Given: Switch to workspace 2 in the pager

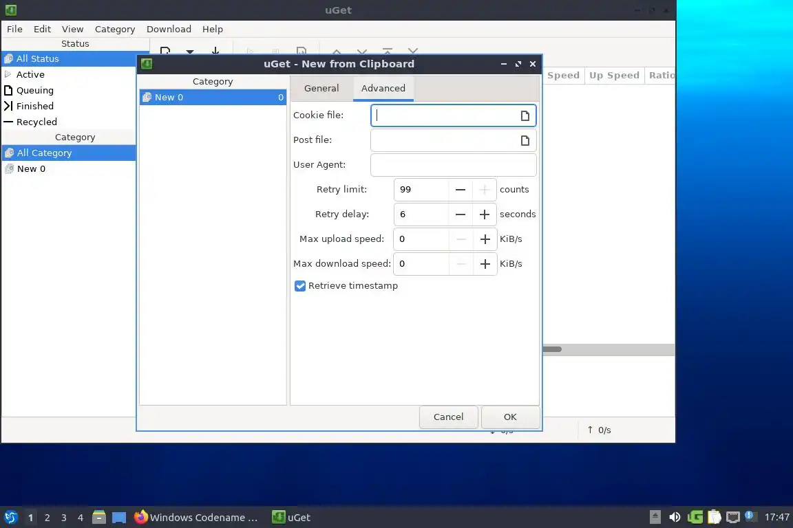Looking at the screenshot, I should pos(47,518).
